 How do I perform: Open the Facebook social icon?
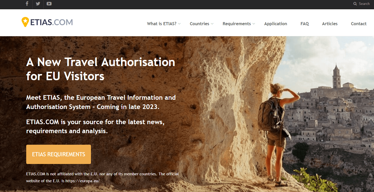pyautogui.click(x=27, y=4)
